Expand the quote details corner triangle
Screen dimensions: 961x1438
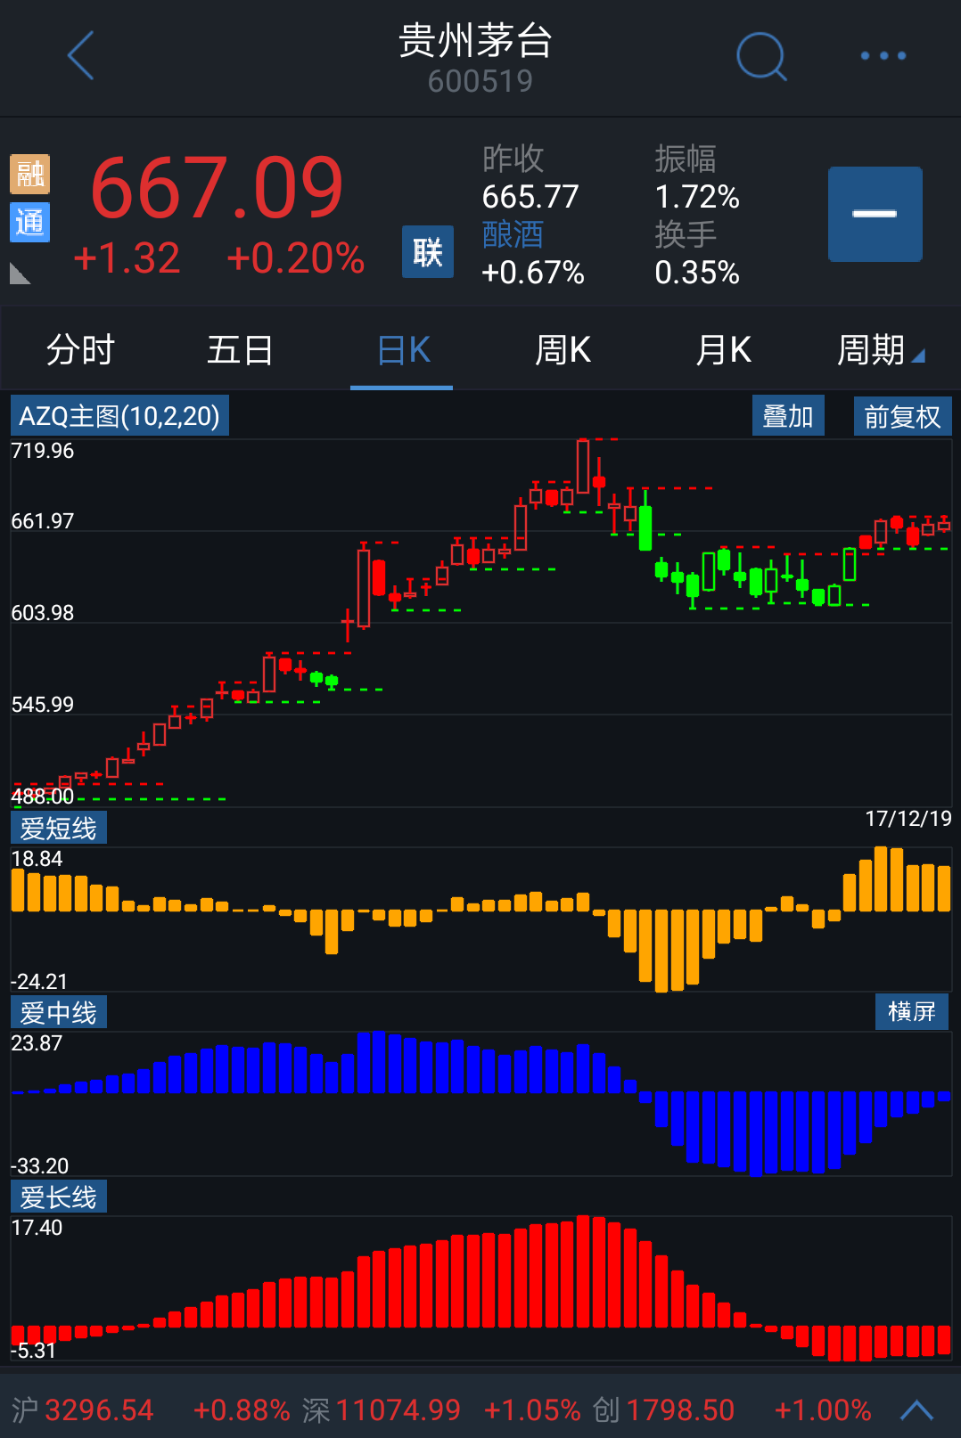coord(20,274)
